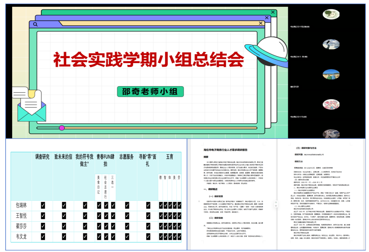The image size is (369, 252).
Task: Click the 青春FUN肆拍 column header
Action: pos(105,161)
